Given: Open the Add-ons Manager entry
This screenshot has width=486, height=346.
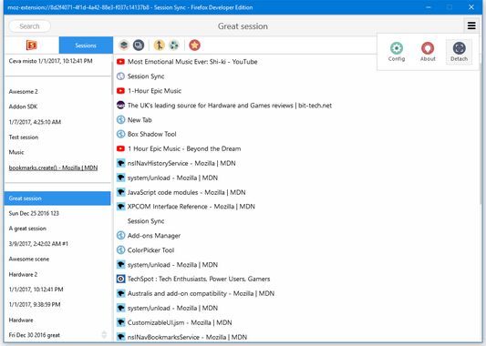Looking at the screenshot, I should point(154,236).
